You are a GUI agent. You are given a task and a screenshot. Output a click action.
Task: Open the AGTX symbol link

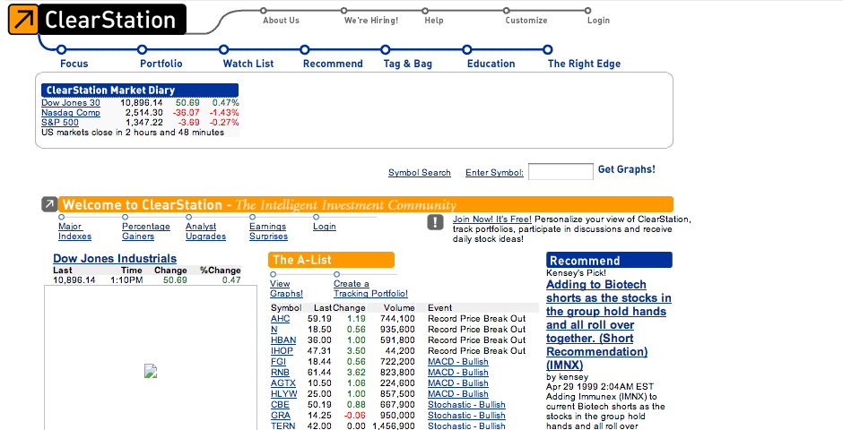[x=282, y=383]
